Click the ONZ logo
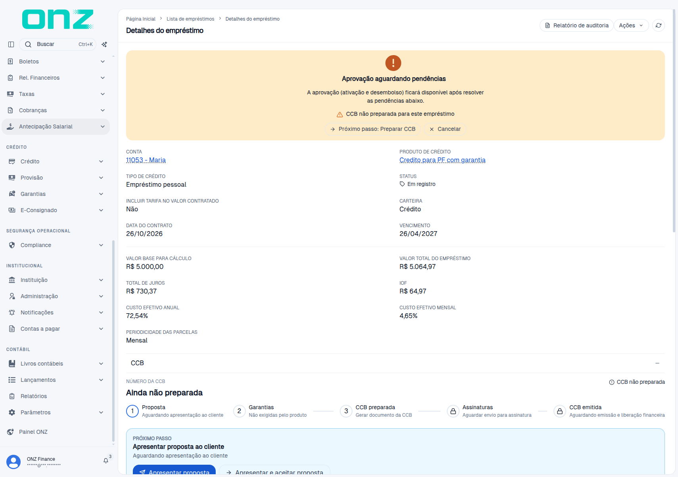 57,19
